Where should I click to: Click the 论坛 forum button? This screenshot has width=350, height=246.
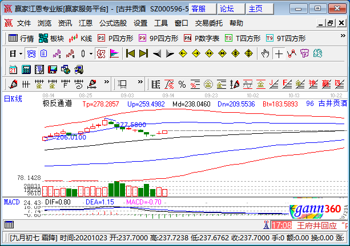(x=231, y=9)
